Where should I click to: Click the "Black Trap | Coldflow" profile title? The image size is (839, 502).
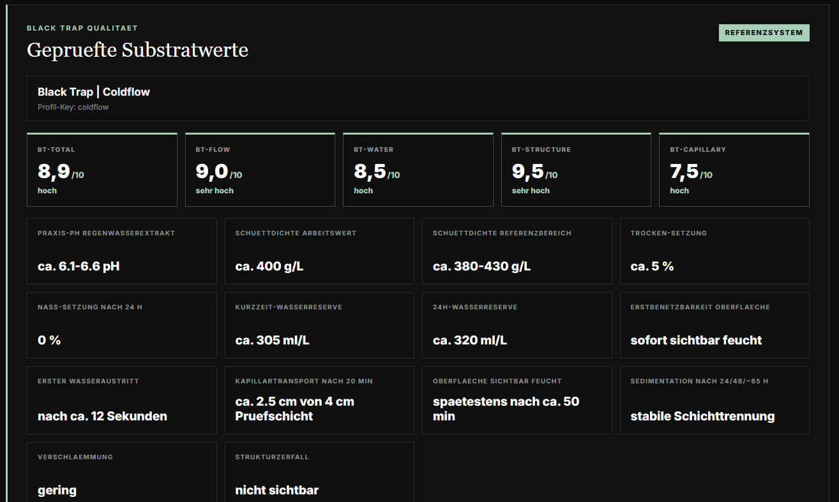pos(94,92)
